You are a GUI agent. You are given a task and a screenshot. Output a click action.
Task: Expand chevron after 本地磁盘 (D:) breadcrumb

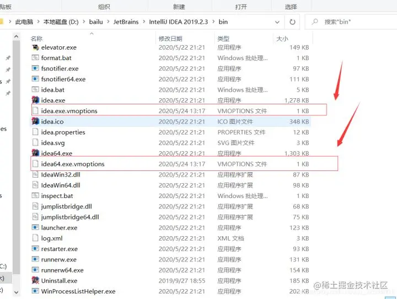coord(84,22)
